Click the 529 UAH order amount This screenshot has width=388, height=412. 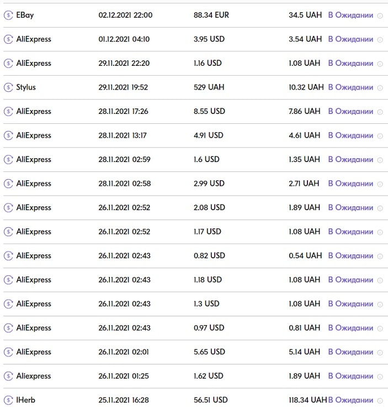(209, 87)
